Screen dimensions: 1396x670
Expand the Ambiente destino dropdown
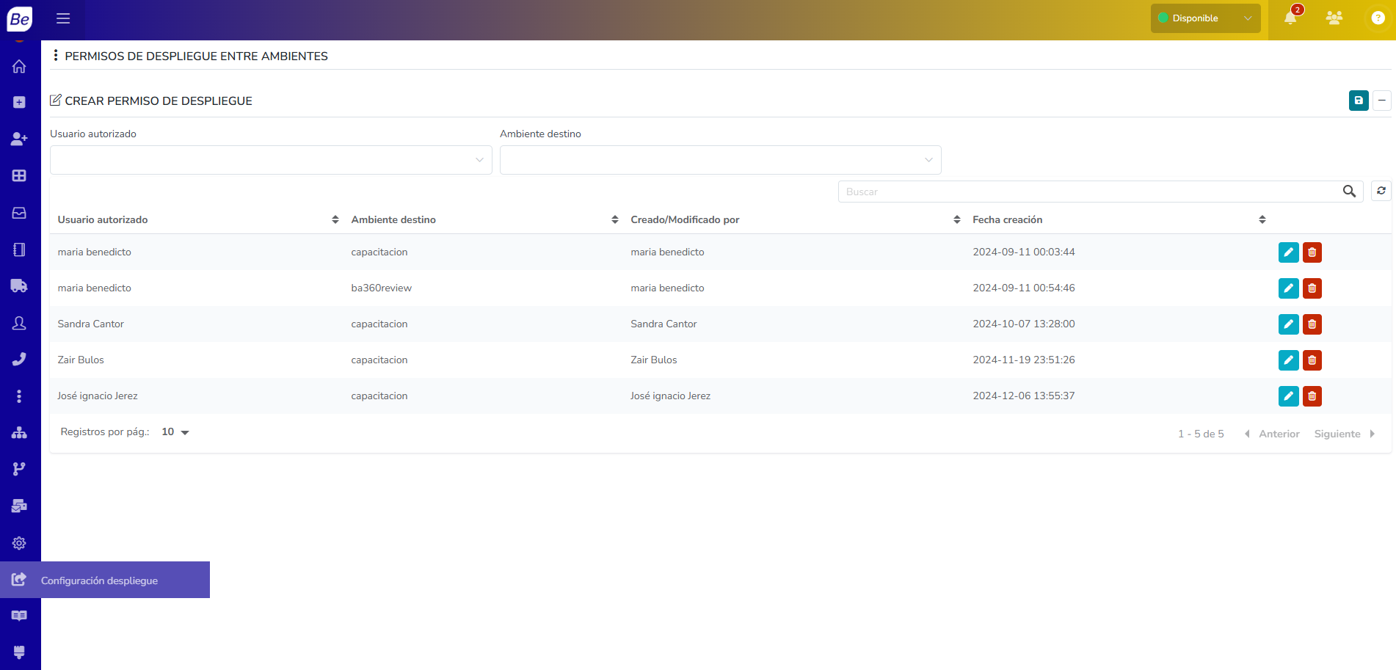coord(720,160)
